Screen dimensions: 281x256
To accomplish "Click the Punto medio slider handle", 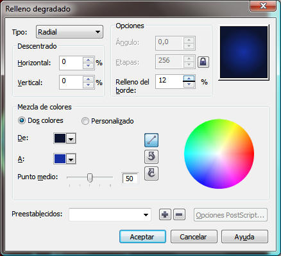I will point(90,178).
